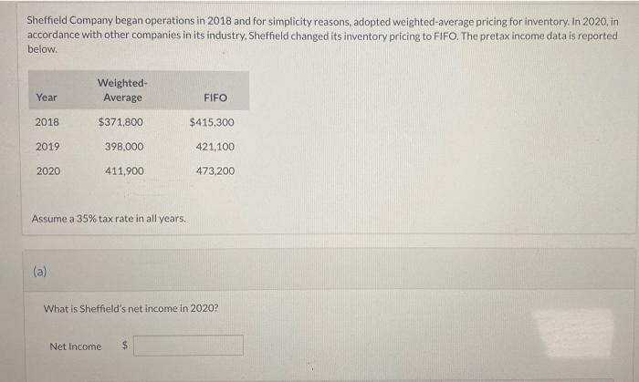Click the 421,100 FIFO value
Viewport: 639px width, 382px height.
point(215,147)
